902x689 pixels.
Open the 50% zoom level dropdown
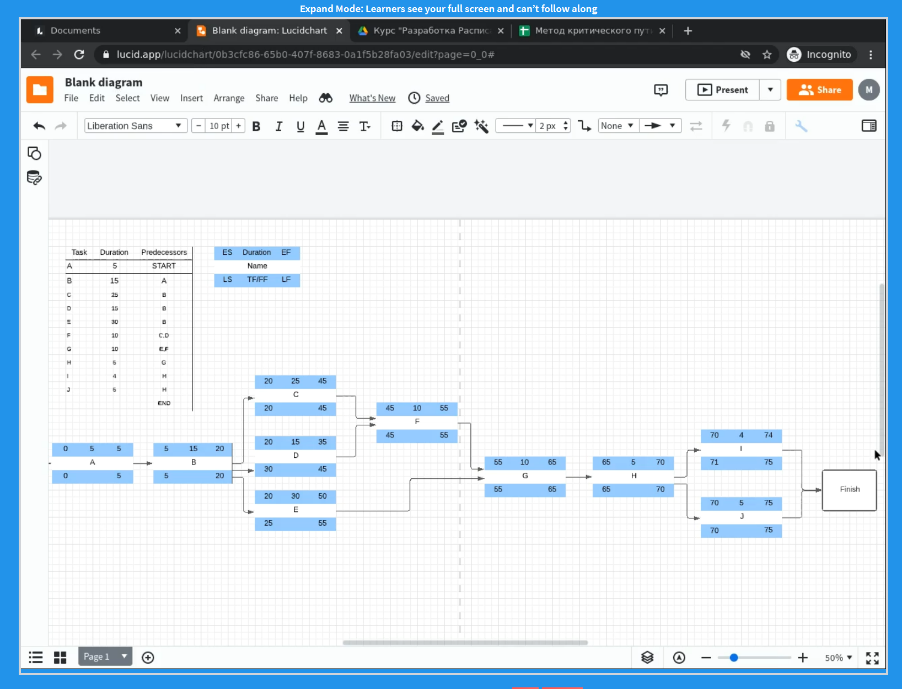click(839, 658)
